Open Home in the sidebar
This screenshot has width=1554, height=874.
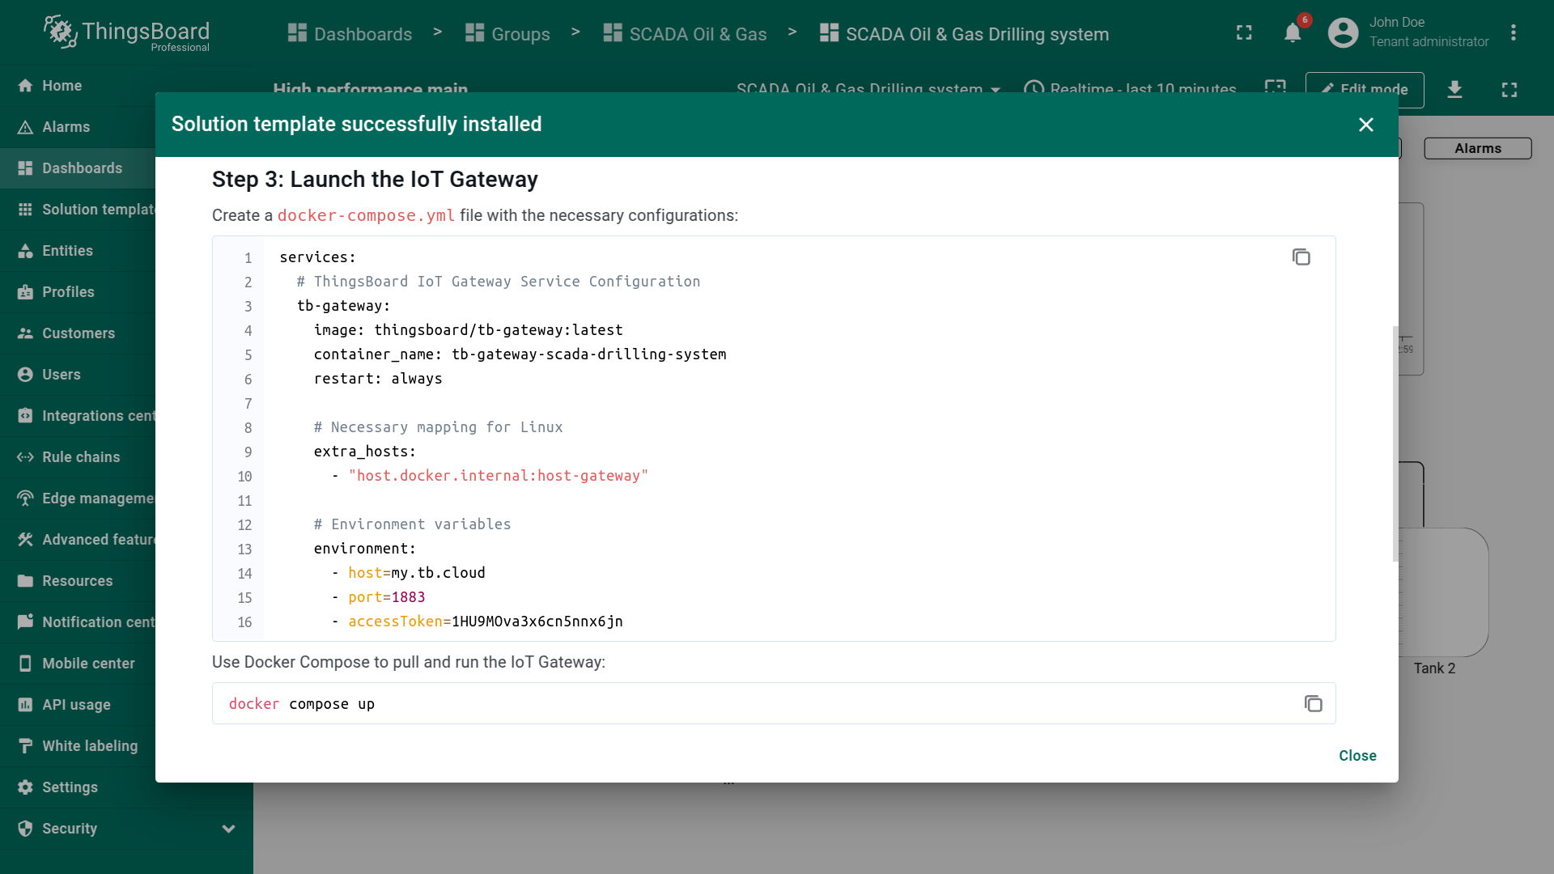point(62,86)
